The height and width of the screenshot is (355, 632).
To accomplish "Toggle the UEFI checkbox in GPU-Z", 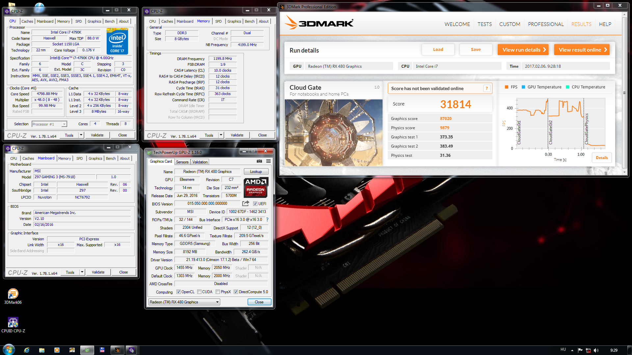I will click(x=255, y=204).
